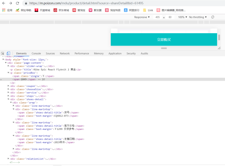Open the 淘宝特卖 bookmark
Screen dimensions: 225x166
(112, 10)
